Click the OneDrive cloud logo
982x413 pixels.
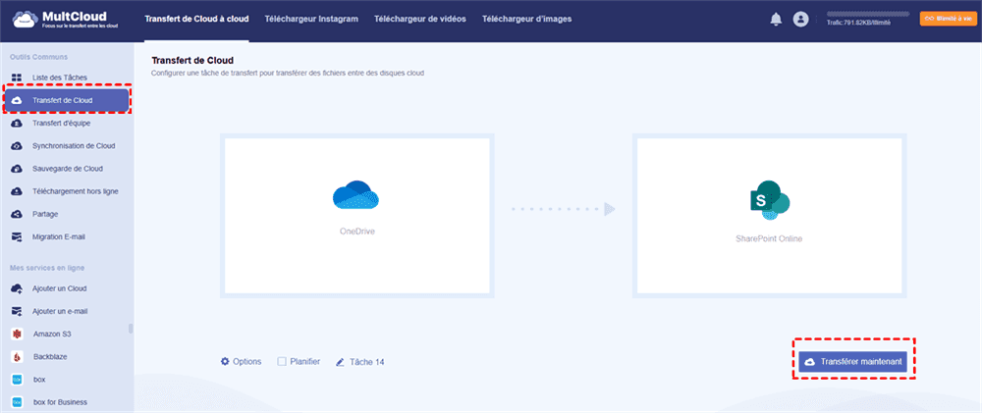(355, 194)
